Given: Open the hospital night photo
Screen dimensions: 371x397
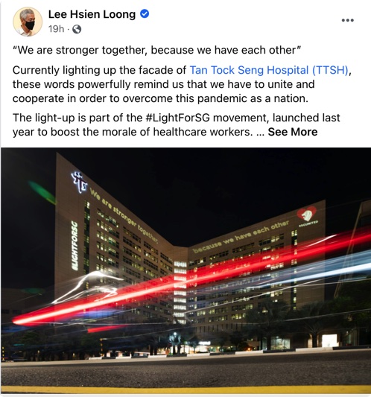Looking at the screenshot, I should pyautogui.click(x=186, y=270).
